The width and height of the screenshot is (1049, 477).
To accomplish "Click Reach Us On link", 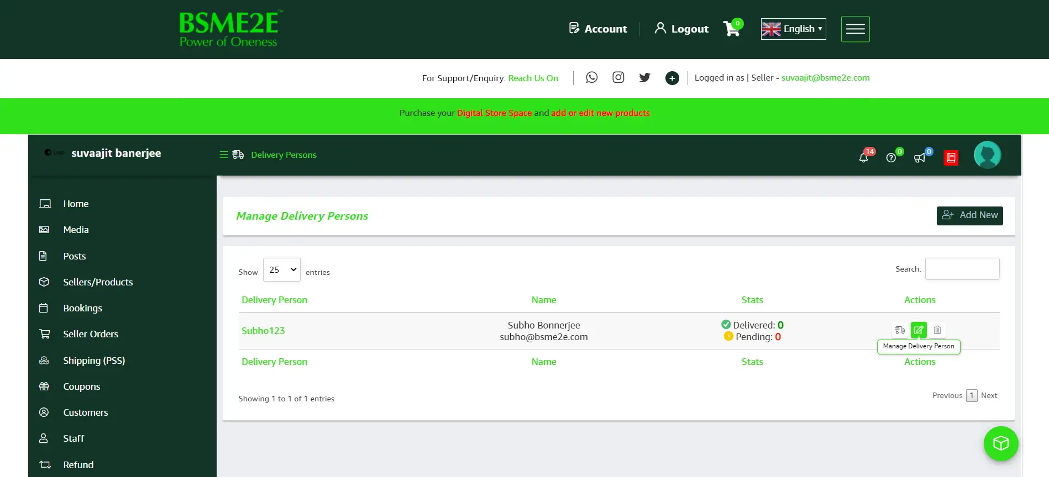I will (x=533, y=78).
